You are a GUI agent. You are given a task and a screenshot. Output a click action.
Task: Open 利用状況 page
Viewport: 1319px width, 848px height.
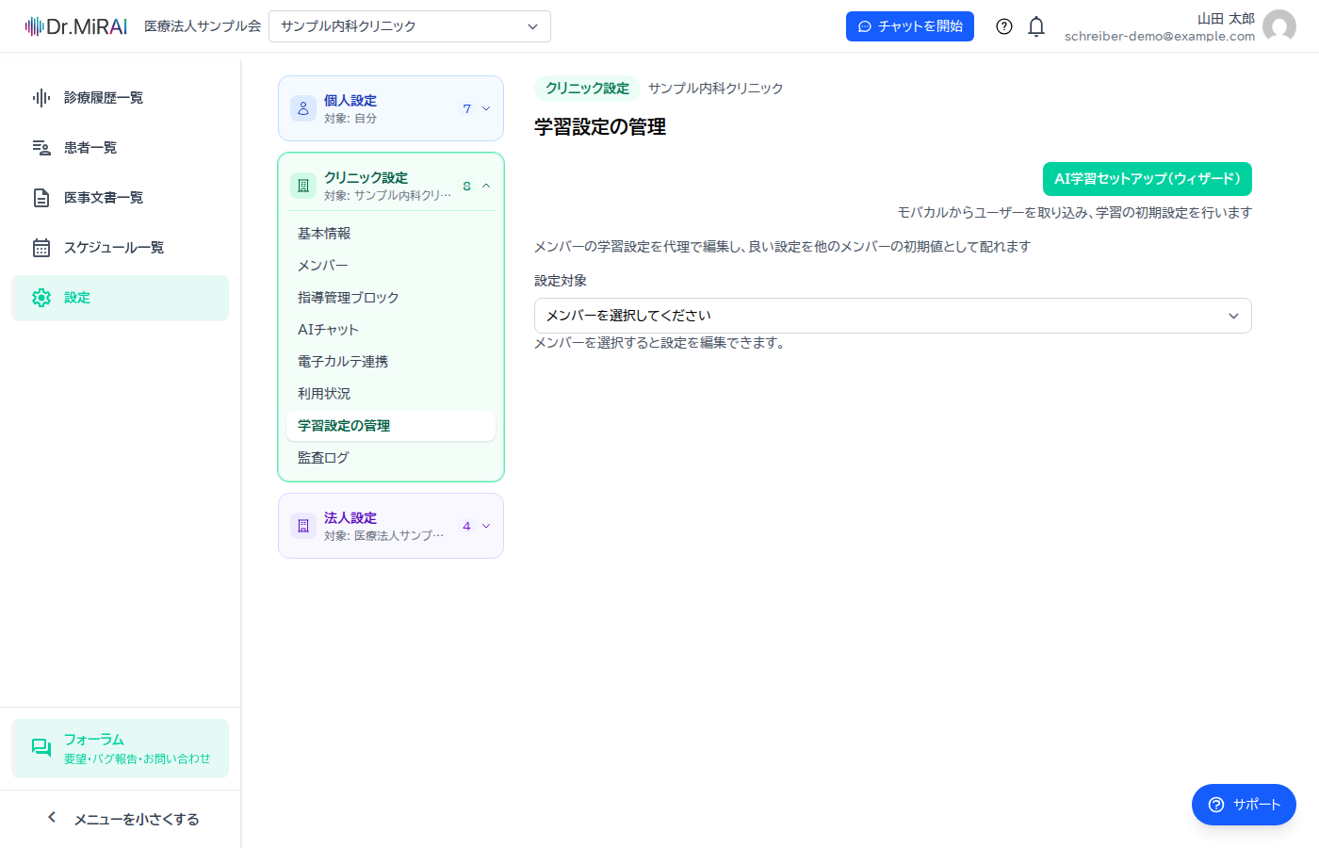tap(391, 394)
